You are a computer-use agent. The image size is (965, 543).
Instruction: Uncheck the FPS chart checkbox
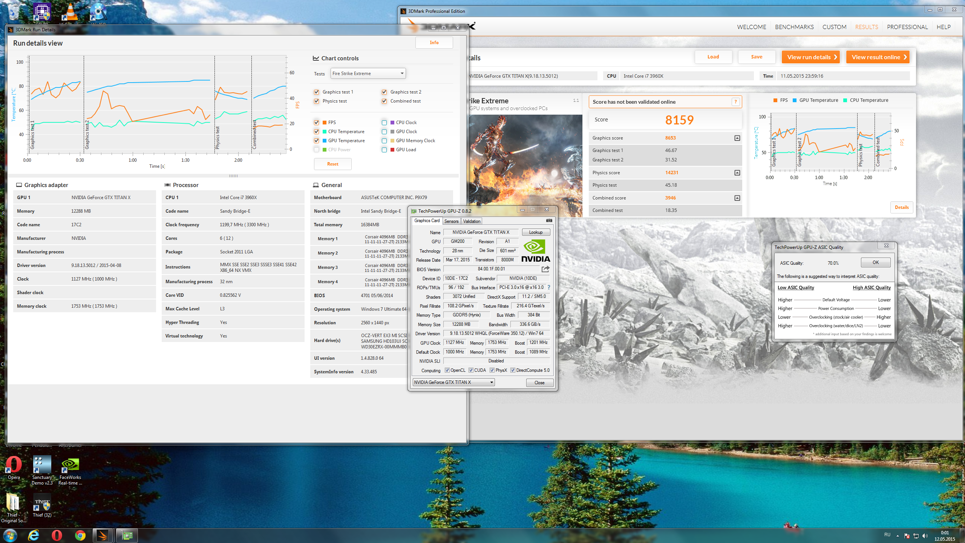pyautogui.click(x=317, y=123)
